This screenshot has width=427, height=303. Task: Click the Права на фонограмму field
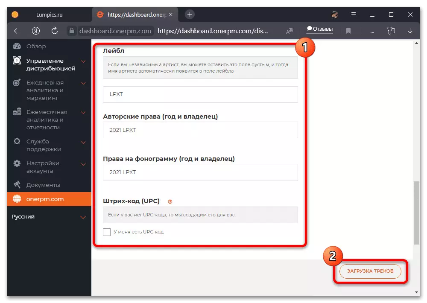(200, 172)
